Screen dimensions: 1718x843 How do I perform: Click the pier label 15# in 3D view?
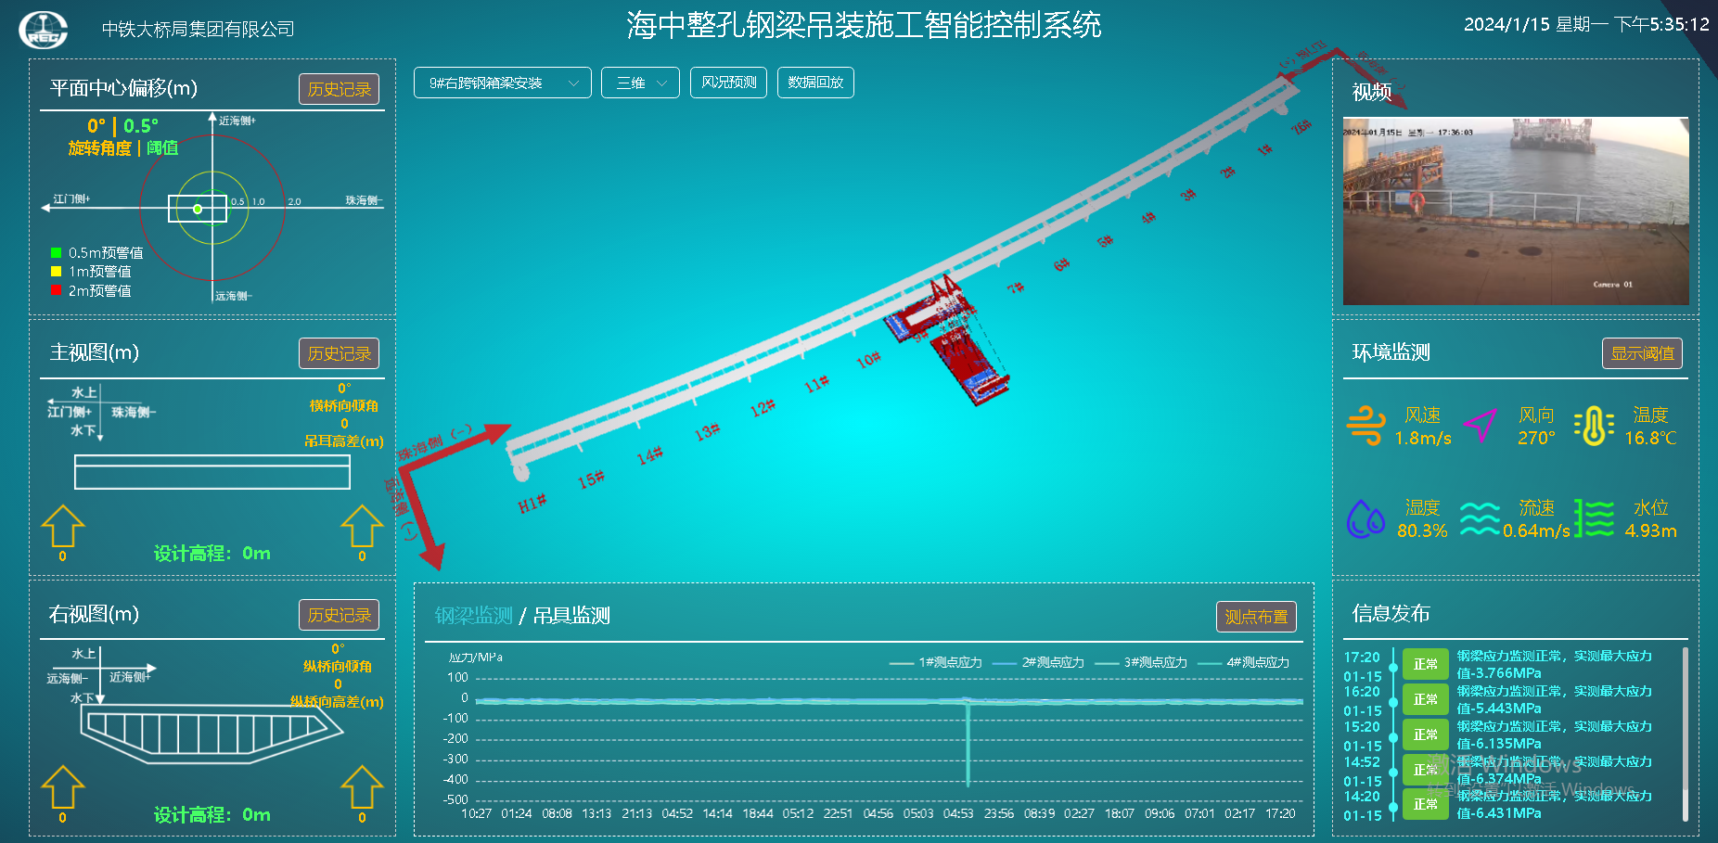coord(591,479)
